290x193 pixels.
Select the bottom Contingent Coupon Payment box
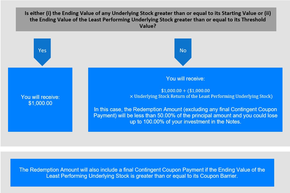[142, 173]
